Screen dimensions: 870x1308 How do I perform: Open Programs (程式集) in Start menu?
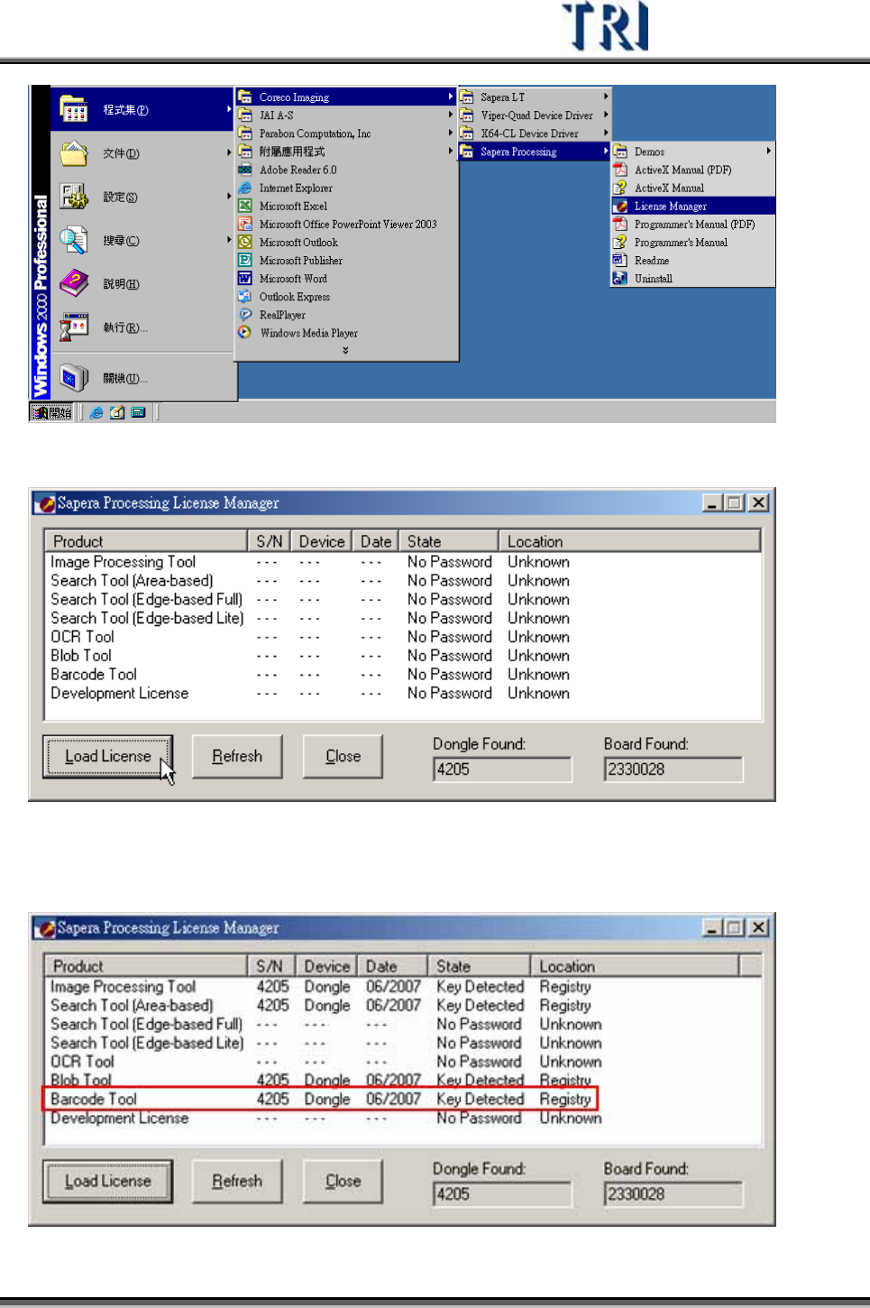coord(143,110)
